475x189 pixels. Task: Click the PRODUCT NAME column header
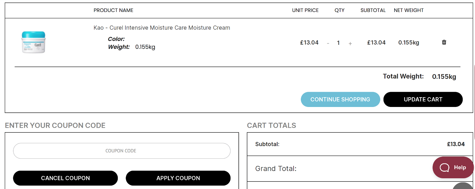(113, 10)
